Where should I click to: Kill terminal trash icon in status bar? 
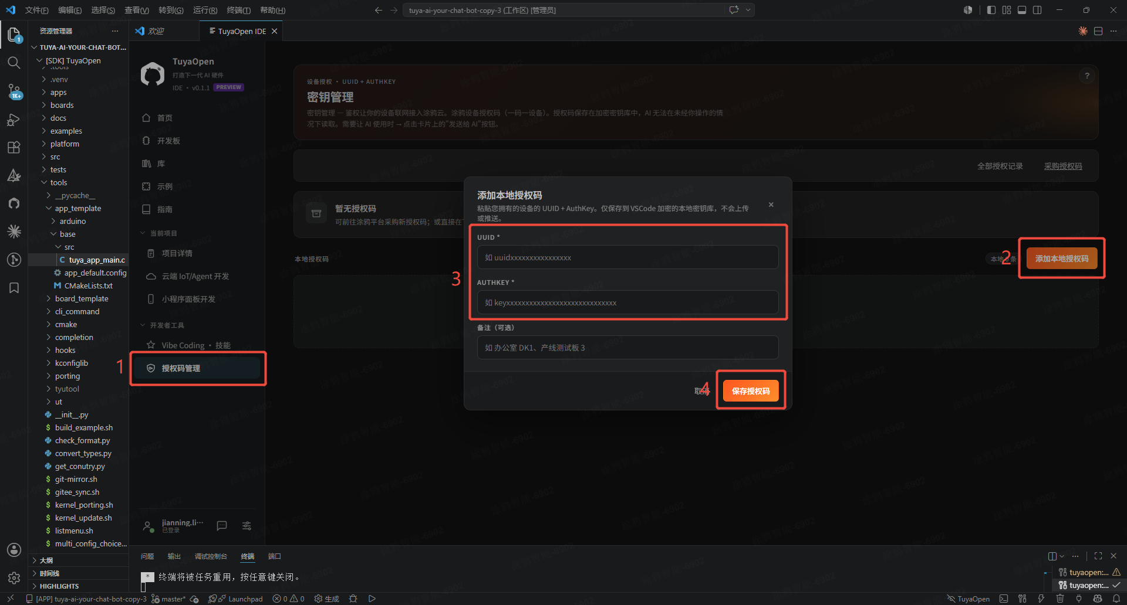1060,599
